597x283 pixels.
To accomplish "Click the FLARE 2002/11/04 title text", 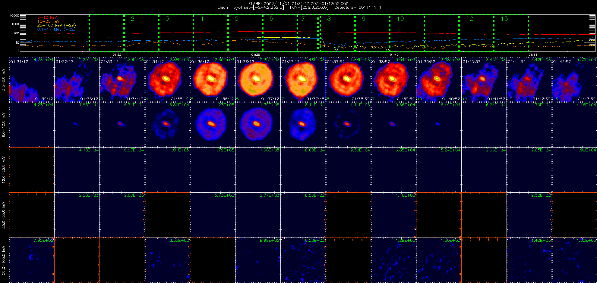I will click(298, 4).
